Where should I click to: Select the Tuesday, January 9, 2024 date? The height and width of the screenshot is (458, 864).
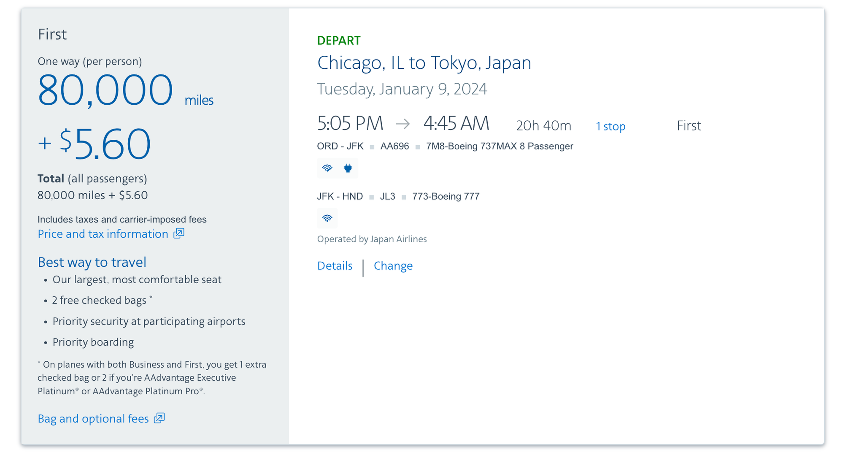(x=402, y=89)
